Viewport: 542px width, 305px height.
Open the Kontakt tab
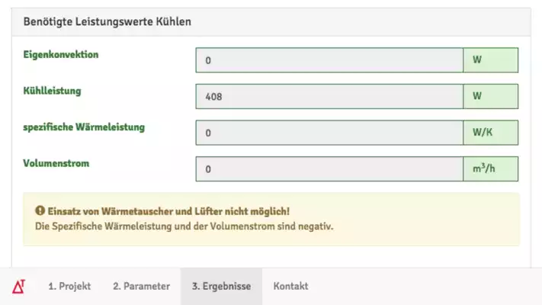pyautogui.click(x=290, y=287)
